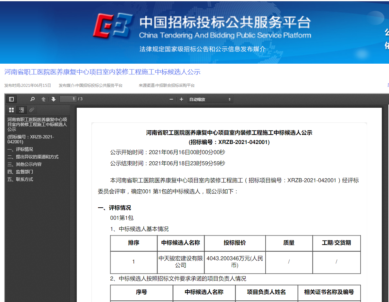
Task: Click the 公示开始时间 line in the document
Action: (x=168, y=152)
